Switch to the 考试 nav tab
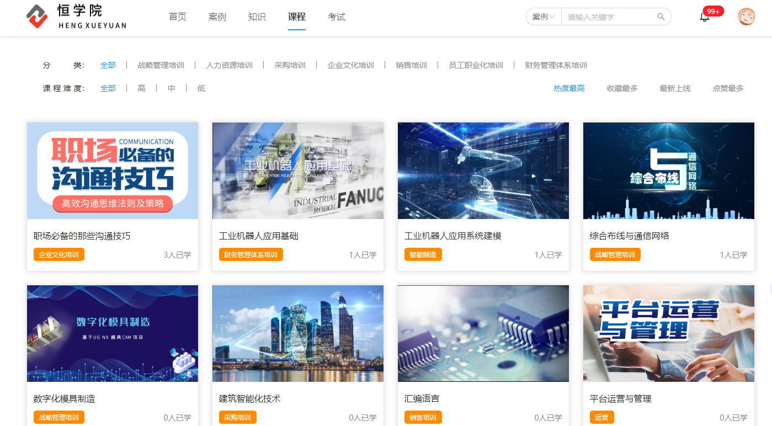The height and width of the screenshot is (426, 772). click(x=337, y=17)
